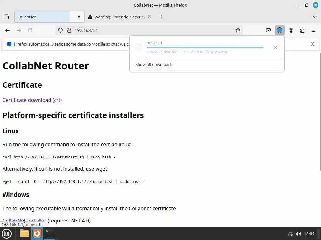Open the Firefox account icon
Screen dimensions: 321x240
[291, 30]
